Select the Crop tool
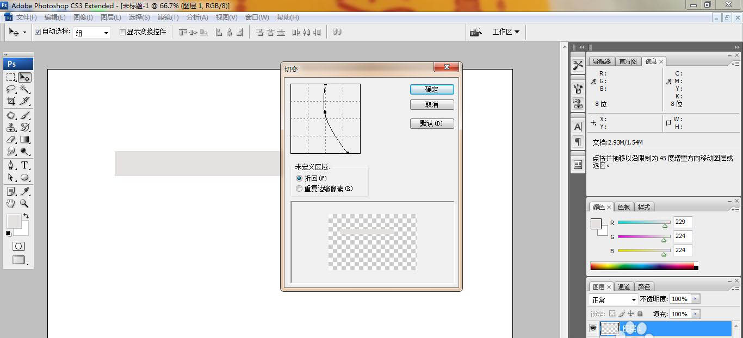Screen dimensions: 743x338 click(x=11, y=101)
